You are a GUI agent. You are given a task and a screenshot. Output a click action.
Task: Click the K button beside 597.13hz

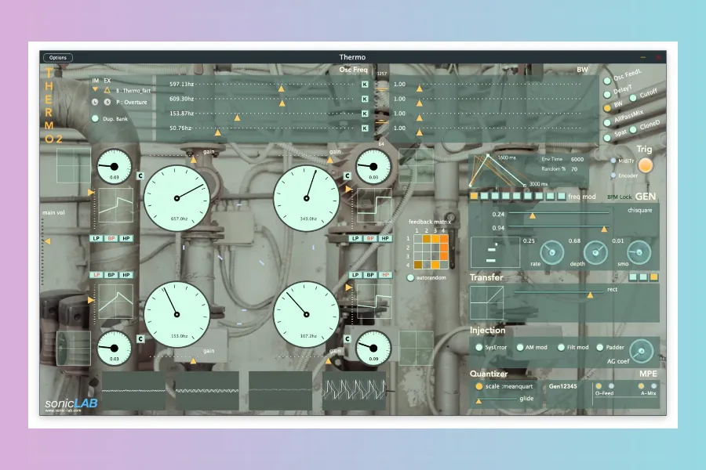coord(365,85)
